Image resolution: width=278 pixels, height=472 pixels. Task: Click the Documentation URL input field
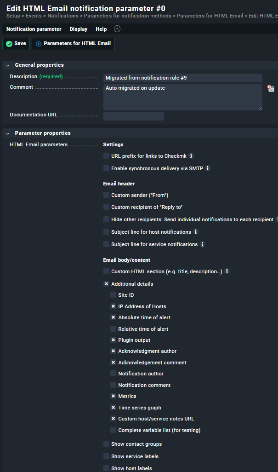tap(133, 116)
